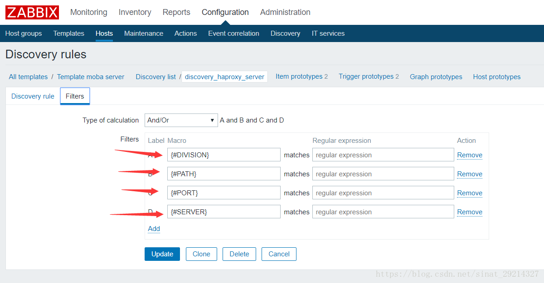Screen dimensions: 544x283
Task: Switch to the Discovery rule tab
Action: (33, 96)
